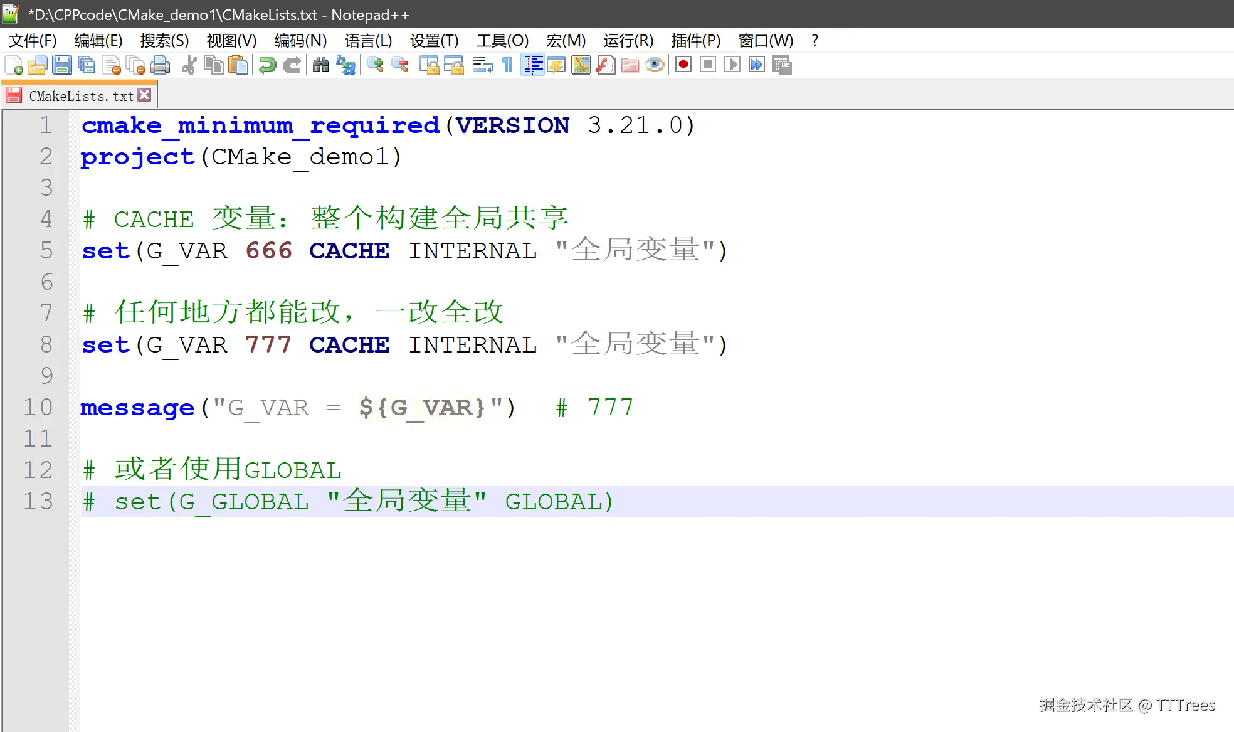The height and width of the screenshot is (732, 1234).
Task: Toggle word wrap toolbar button
Action: [483, 65]
